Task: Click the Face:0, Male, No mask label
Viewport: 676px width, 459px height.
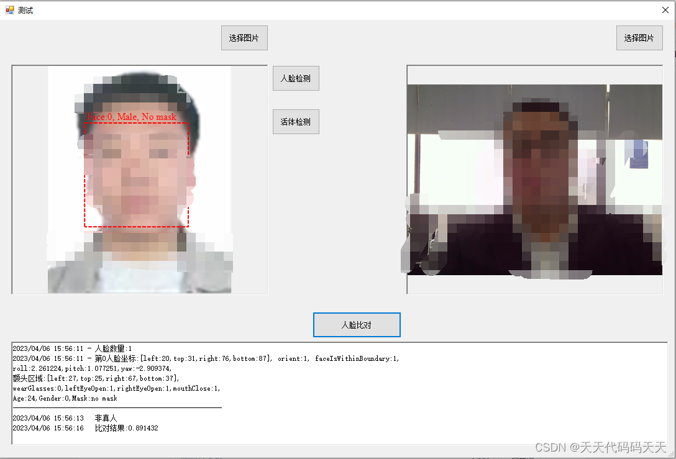Action: pyautogui.click(x=132, y=117)
